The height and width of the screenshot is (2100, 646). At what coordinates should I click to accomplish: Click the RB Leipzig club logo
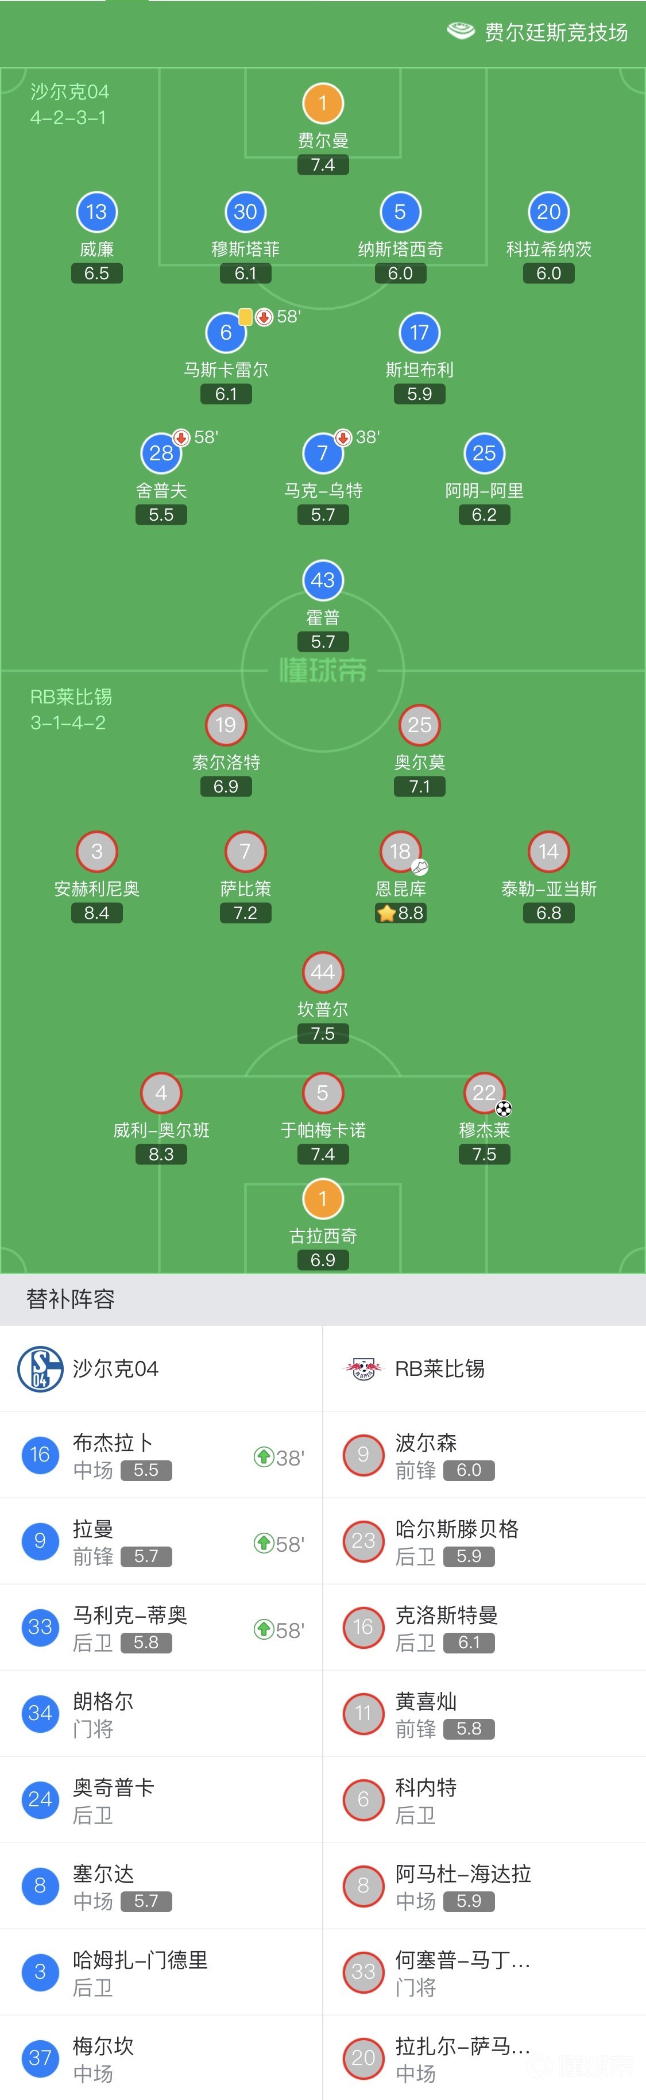[x=362, y=1369]
